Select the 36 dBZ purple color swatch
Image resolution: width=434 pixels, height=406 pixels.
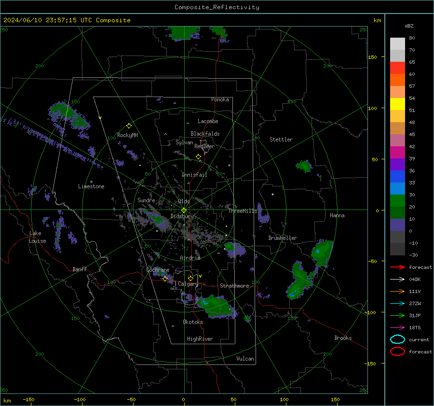(397, 164)
